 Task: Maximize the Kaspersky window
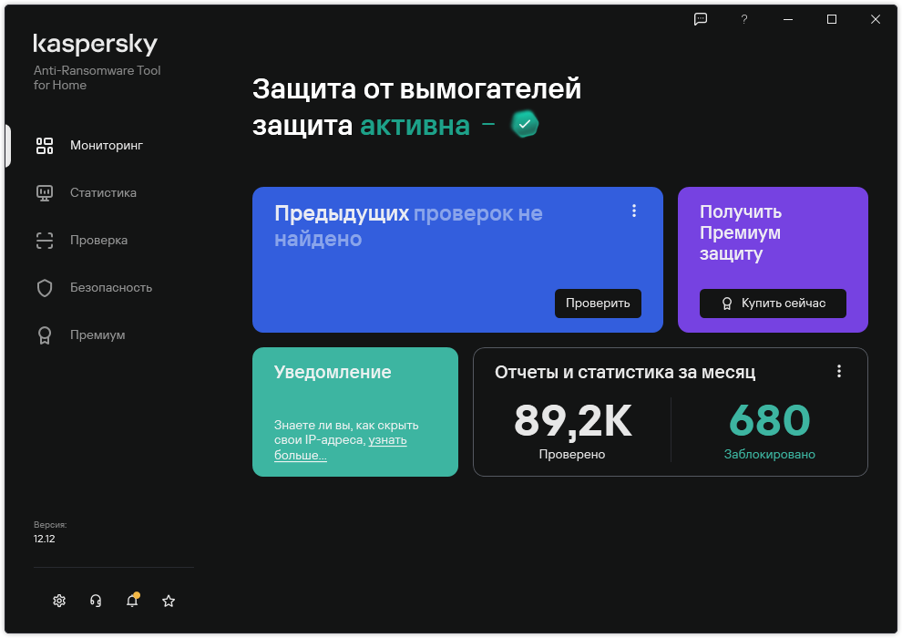832,19
